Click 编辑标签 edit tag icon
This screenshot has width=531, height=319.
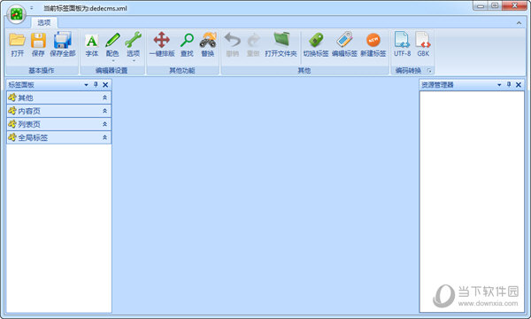[x=344, y=44]
